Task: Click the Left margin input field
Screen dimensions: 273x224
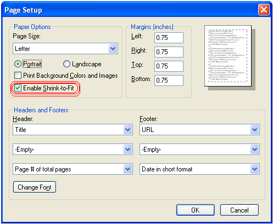Action: tap(169, 38)
